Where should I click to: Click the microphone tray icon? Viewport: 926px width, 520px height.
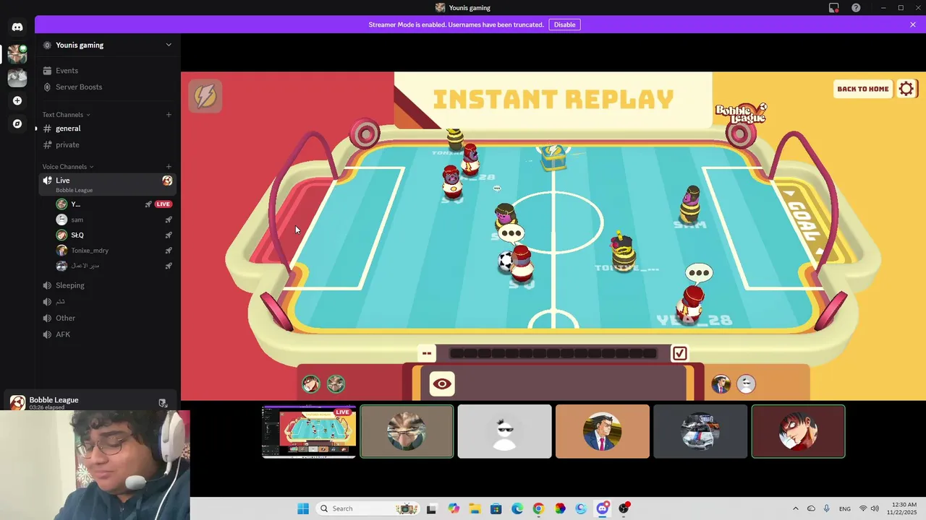tap(826, 508)
